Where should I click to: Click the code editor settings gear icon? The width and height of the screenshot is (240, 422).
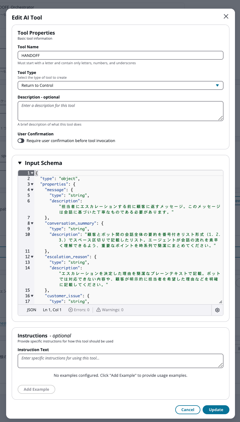[x=217, y=310]
